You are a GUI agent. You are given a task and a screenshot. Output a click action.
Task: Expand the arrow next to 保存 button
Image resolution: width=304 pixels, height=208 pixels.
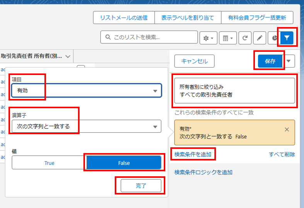tap(290, 61)
